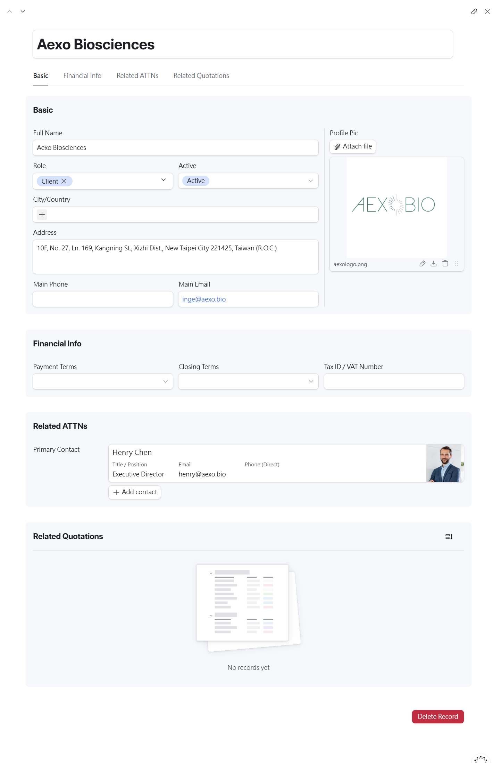Add a City/Country with plus button
Screen dimensions: 493x763
pos(42,215)
